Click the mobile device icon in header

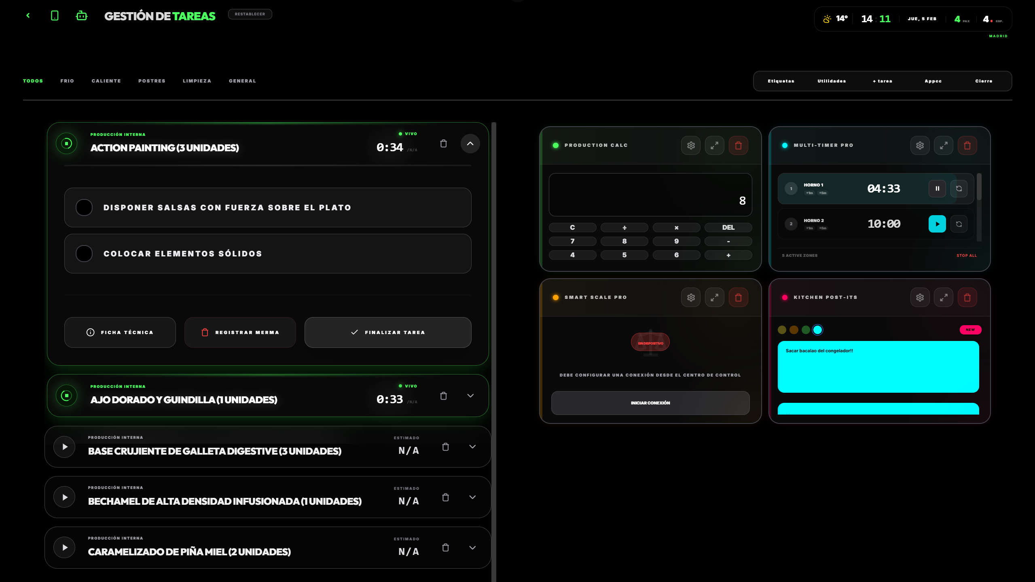click(55, 16)
